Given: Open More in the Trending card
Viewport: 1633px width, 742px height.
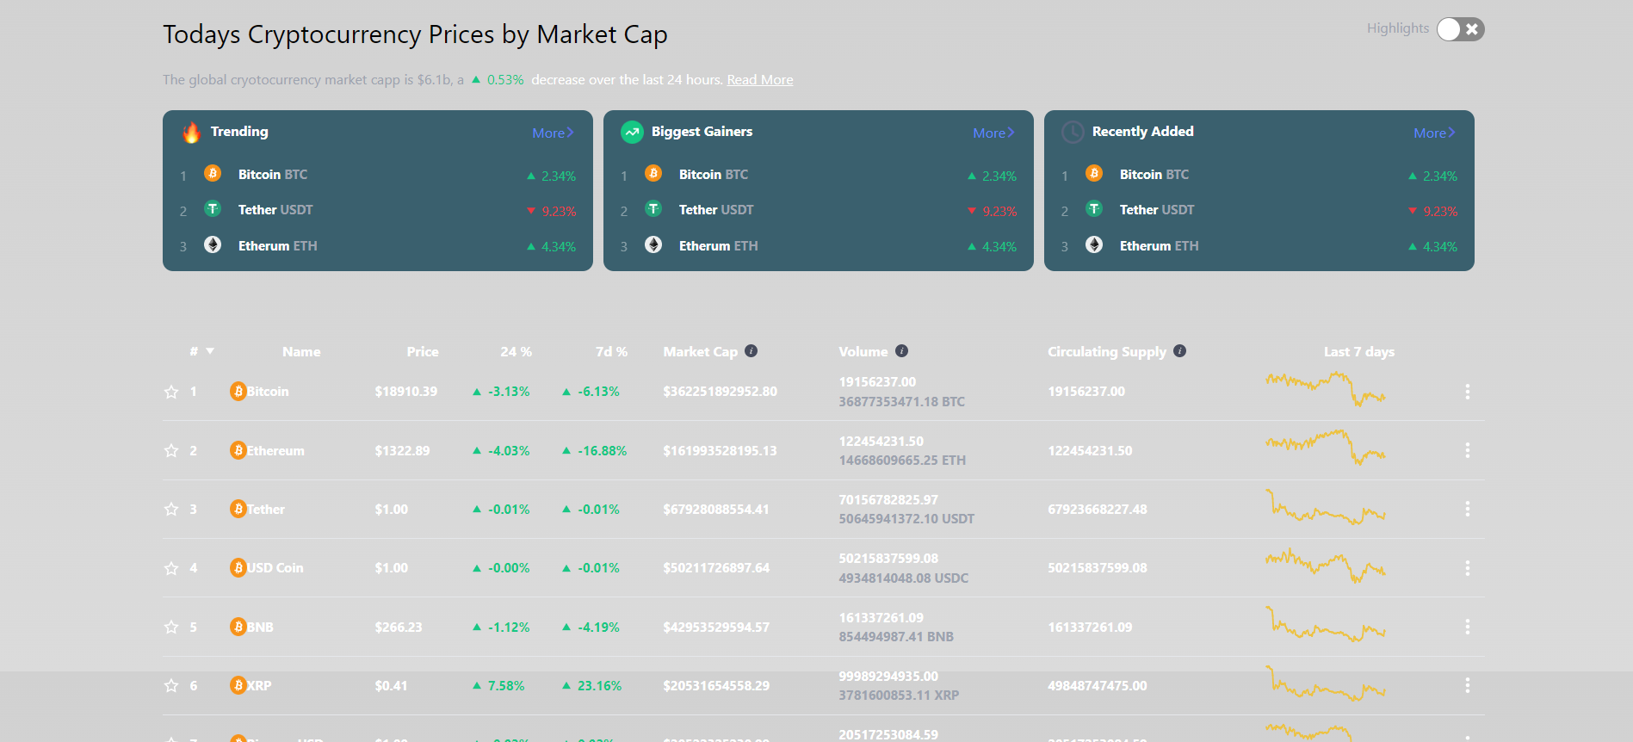Looking at the screenshot, I should coord(553,133).
